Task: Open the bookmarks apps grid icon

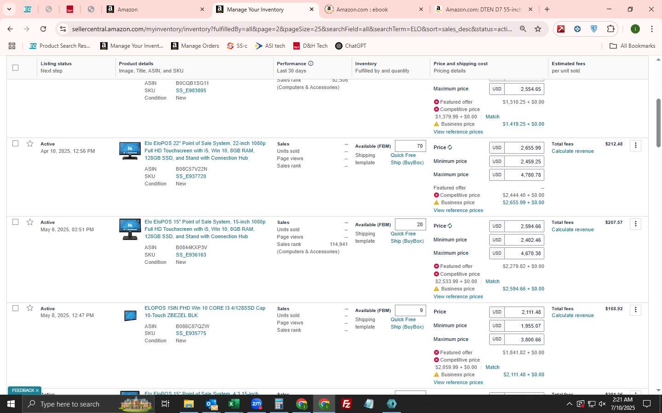Action: point(12,46)
